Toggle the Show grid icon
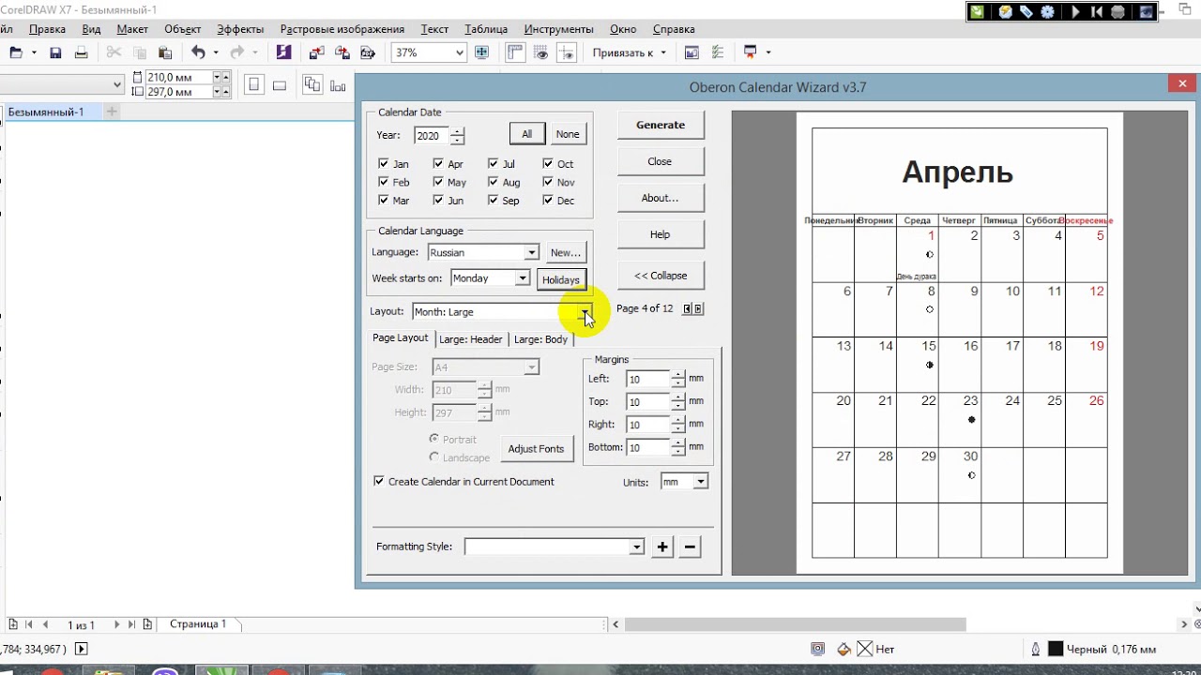Screen dimensions: 1201x675 pyautogui.click(x=541, y=52)
